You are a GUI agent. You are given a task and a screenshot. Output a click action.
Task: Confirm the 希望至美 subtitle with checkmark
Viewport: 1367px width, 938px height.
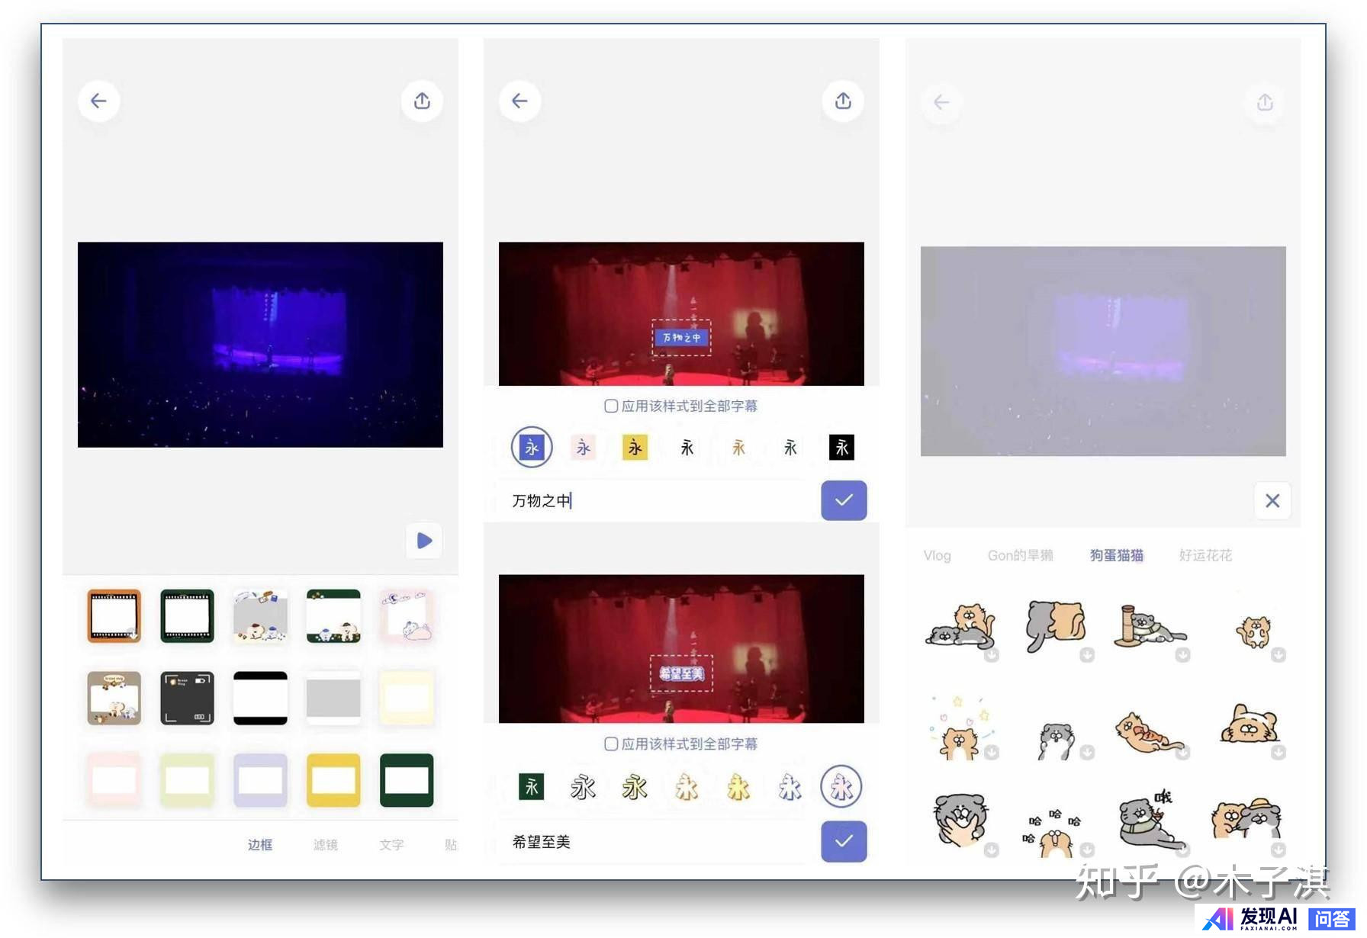[844, 841]
